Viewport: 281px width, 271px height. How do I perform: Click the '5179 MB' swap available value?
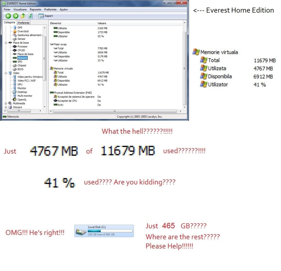tap(102, 56)
